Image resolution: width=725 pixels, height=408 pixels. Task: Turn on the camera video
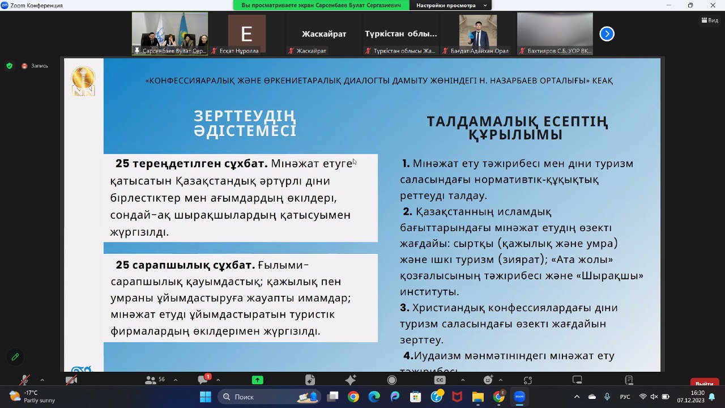tap(71, 380)
